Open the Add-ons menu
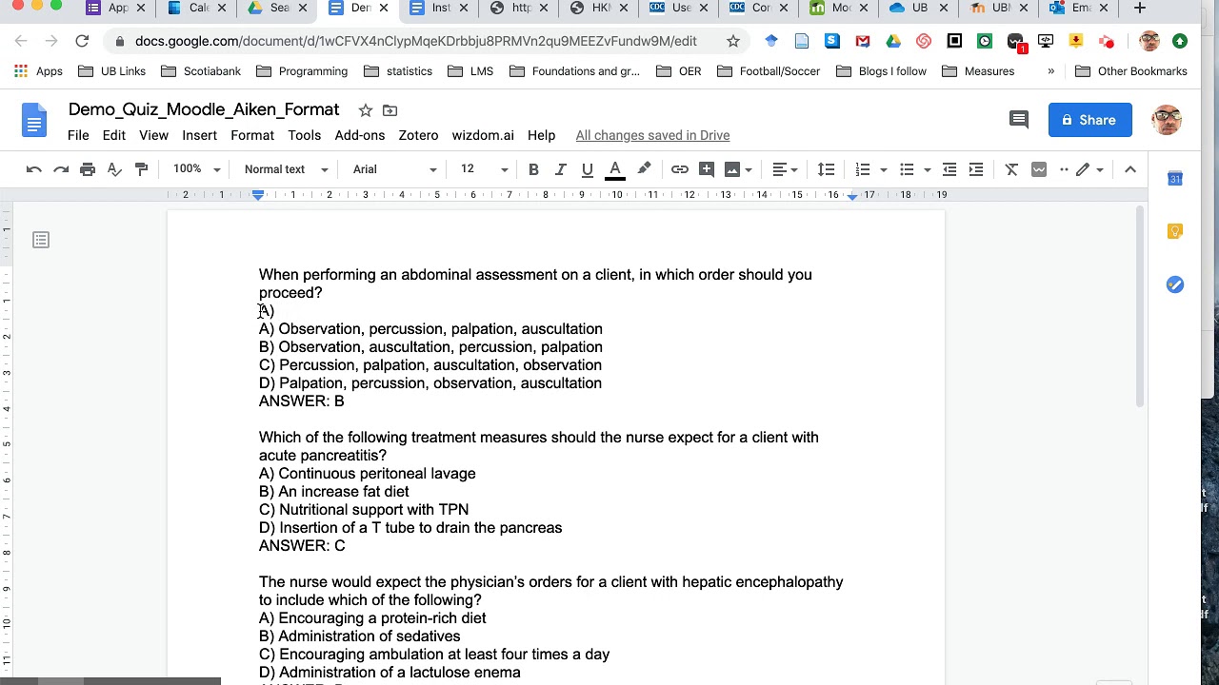The image size is (1219, 685). (360, 135)
